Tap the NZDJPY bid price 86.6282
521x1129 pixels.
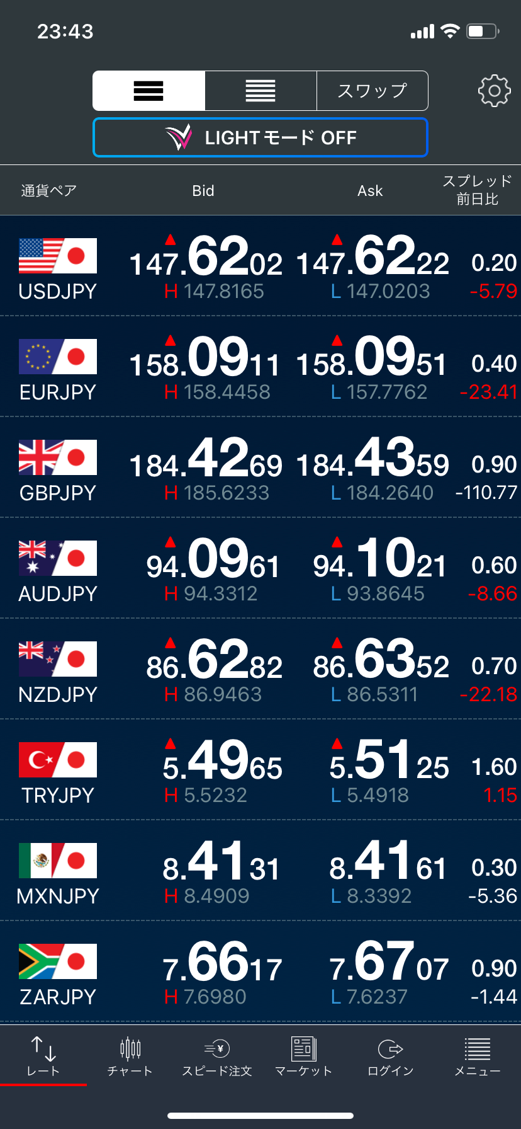click(x=214, y=662)
